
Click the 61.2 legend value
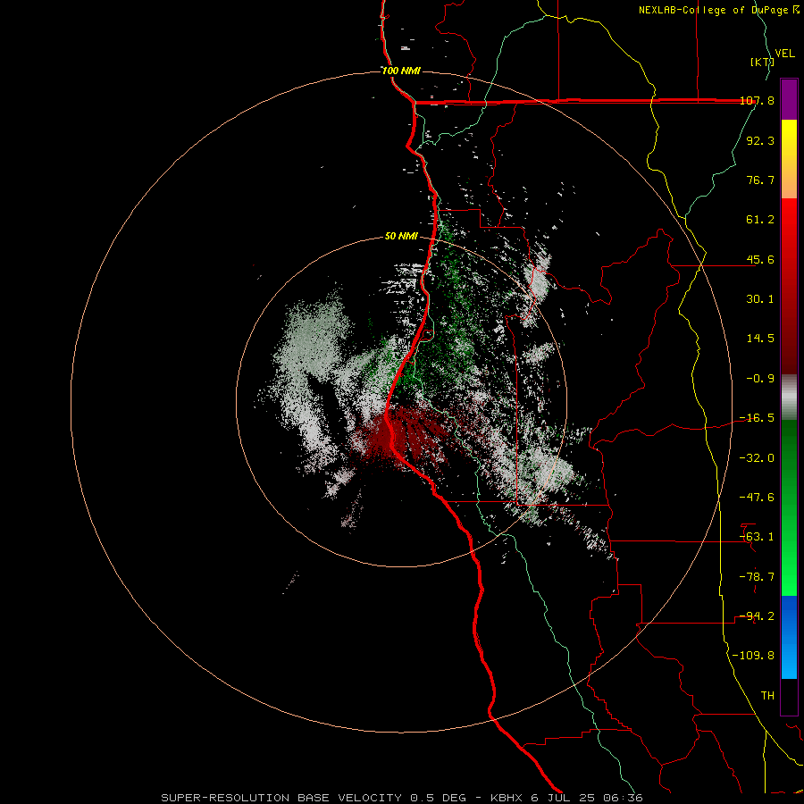760,220
